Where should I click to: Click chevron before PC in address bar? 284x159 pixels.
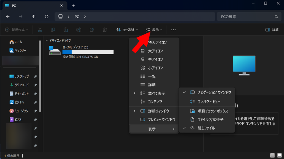point(69,17)
